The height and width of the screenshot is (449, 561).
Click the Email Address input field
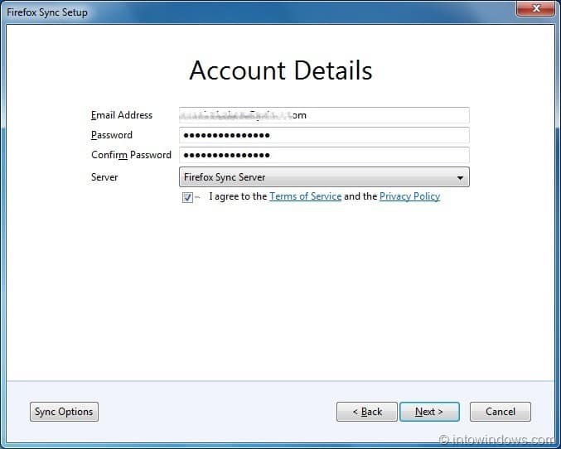(324, 115)
